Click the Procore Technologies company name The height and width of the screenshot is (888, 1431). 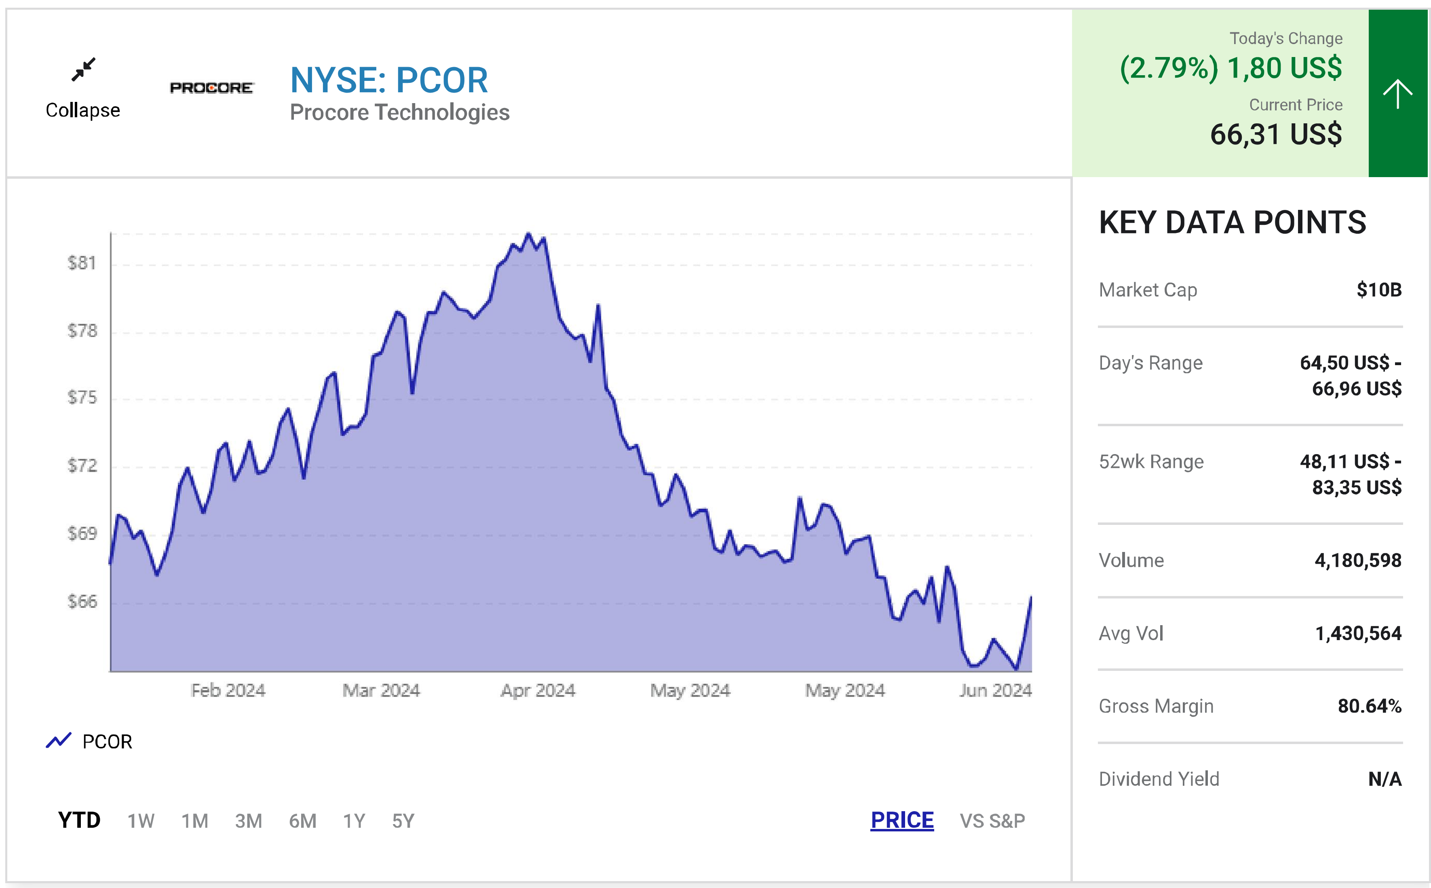400,112
